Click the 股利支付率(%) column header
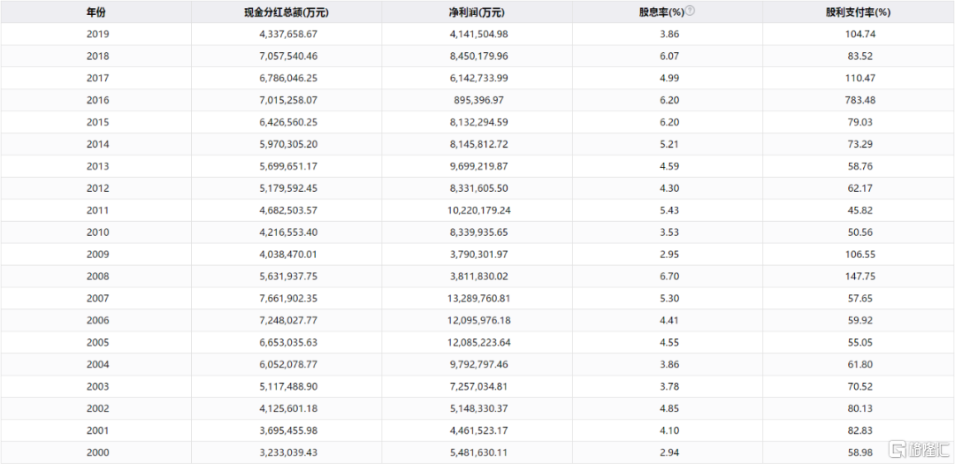The image size is (955, 464). [x=858, y=12]
